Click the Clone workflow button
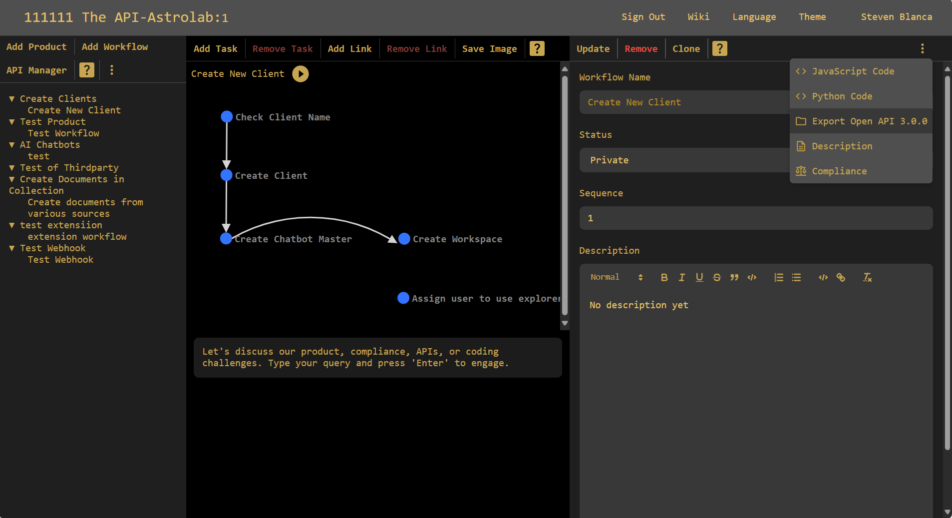 [x=686, y=48]
